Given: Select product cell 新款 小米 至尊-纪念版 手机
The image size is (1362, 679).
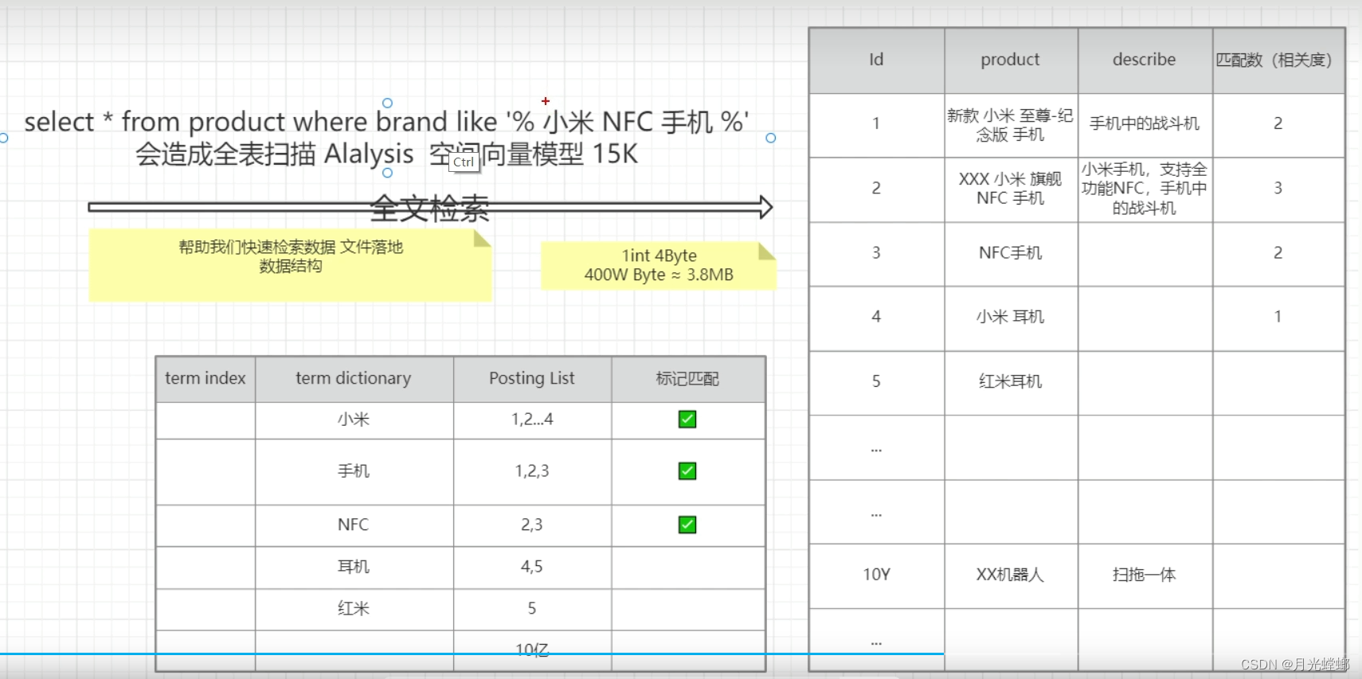Looking at the screenshot, I should (1011, 125).
